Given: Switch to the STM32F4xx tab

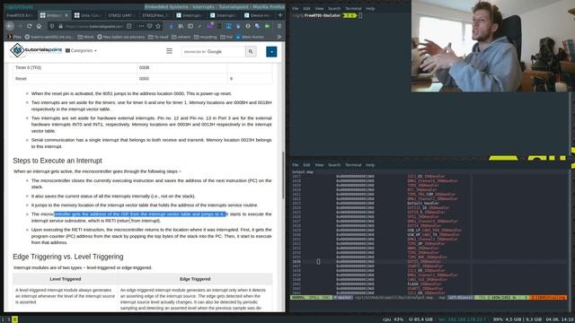Looking at the screenshot, I should 155,15.
